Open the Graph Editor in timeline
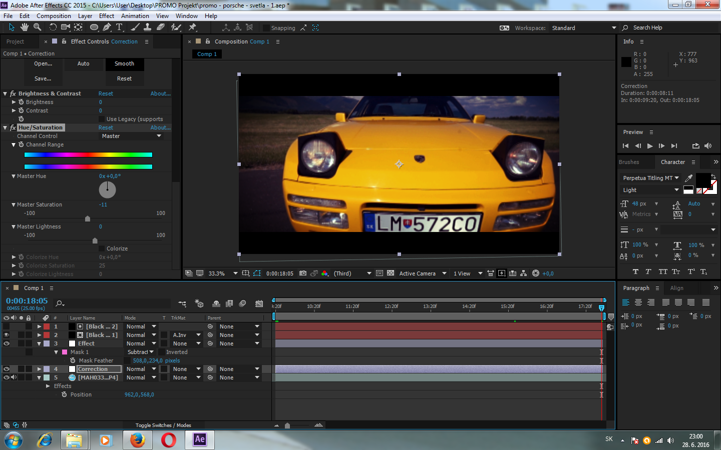 (x=259, y=303)
